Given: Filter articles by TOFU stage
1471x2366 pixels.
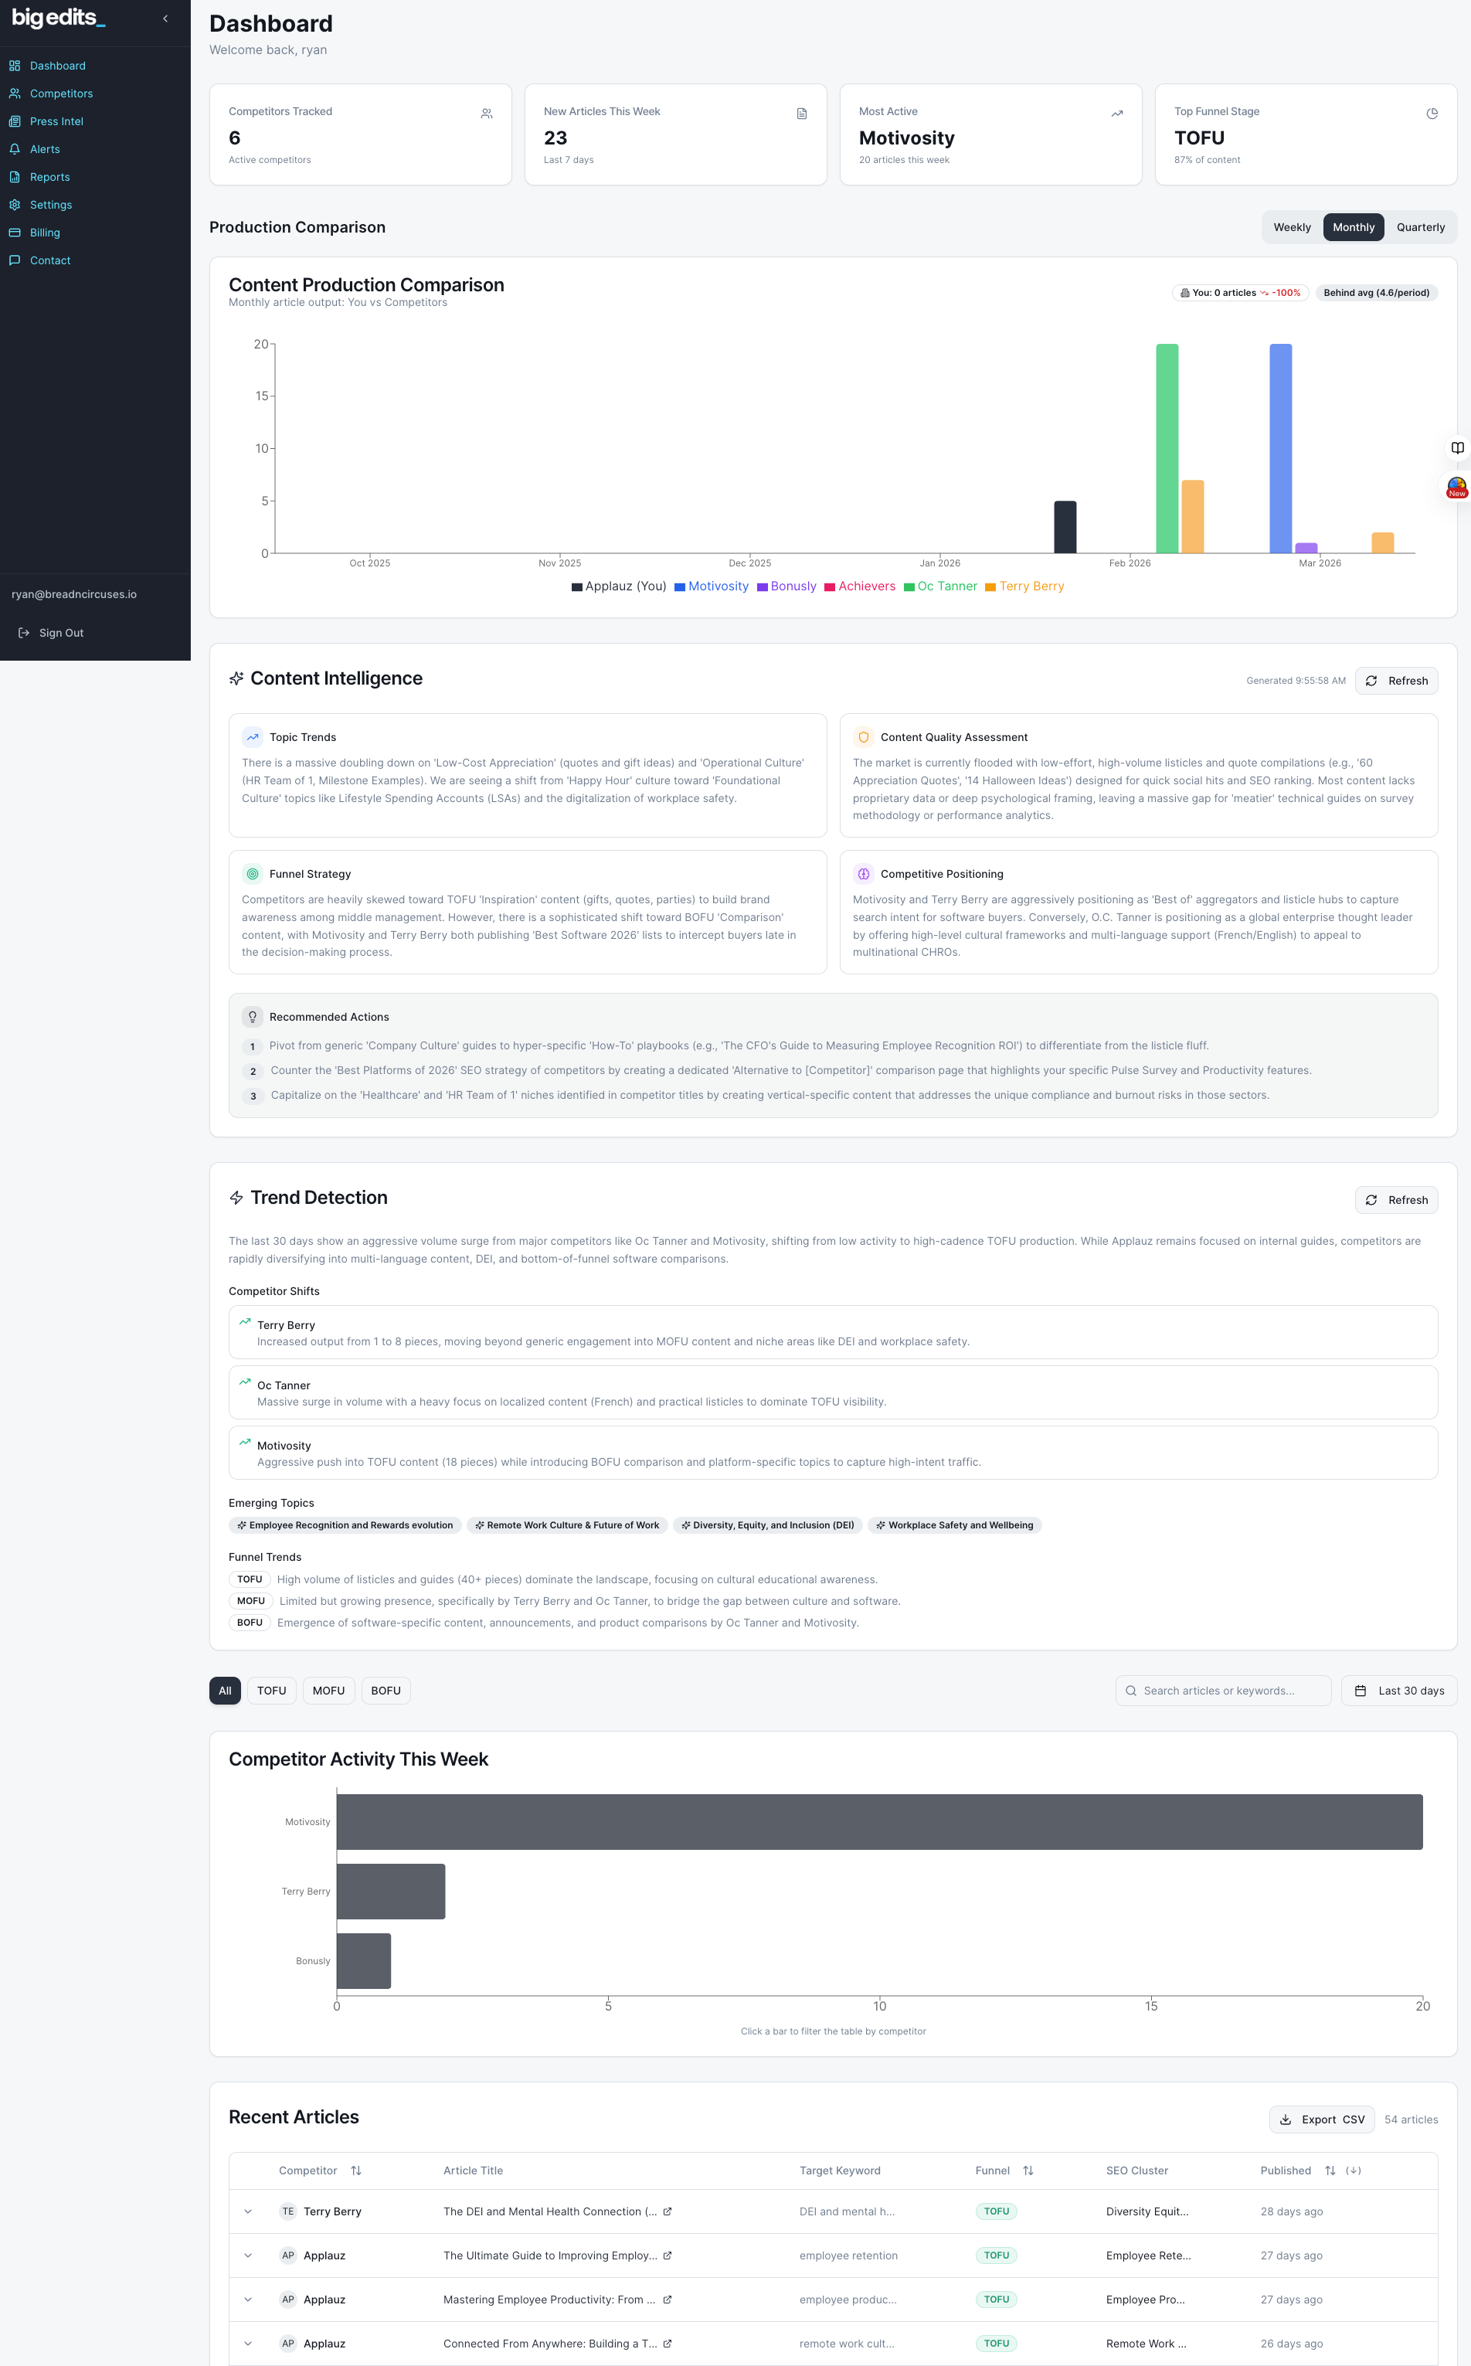Looking at the screenshot, I should pyautogui.click(x=271, y=1691).
